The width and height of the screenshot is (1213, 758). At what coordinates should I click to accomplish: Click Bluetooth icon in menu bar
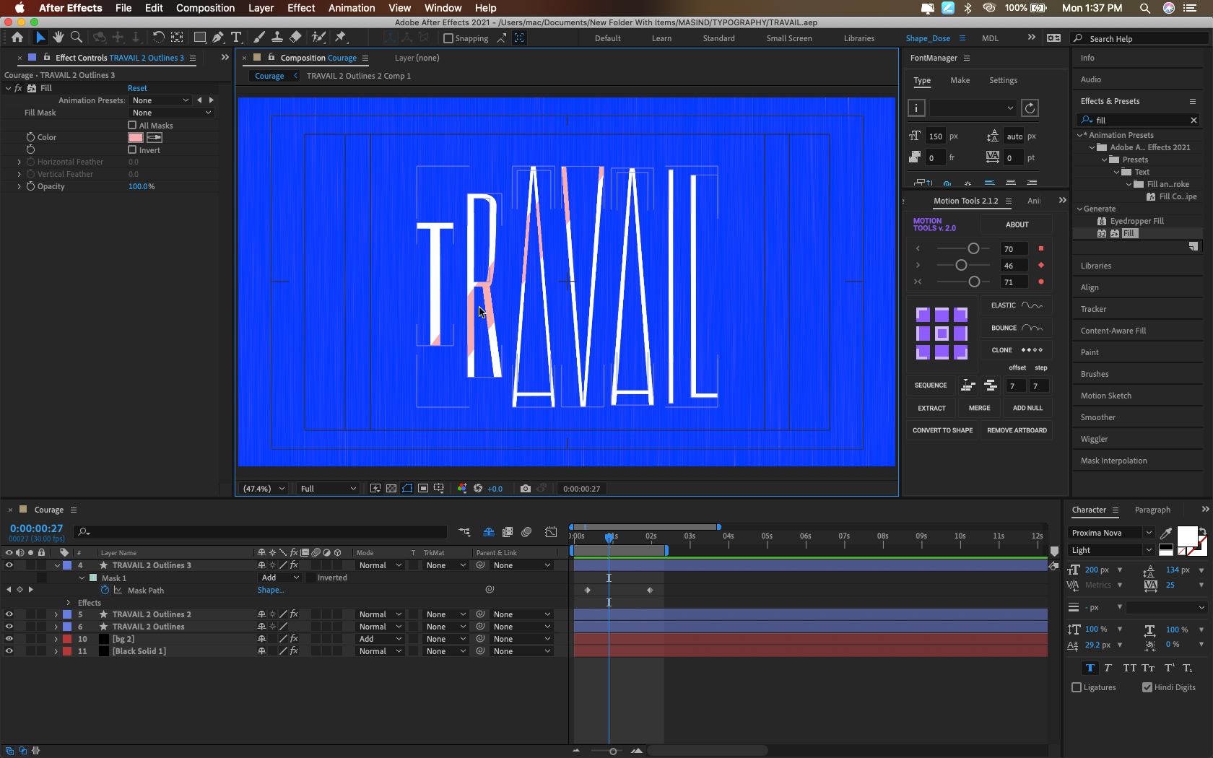[968, 8]
